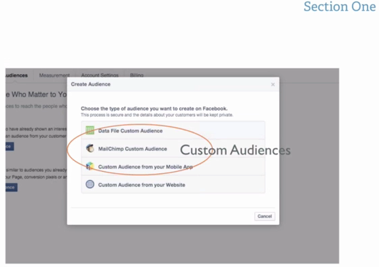Click the upper blue button behind dialog

click(x=10, y=146)
